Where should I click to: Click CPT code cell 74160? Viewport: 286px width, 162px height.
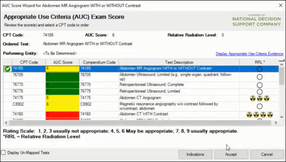click(29, 115)
